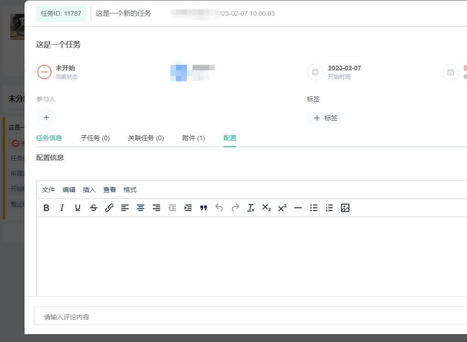Toggle bold formatting in editor toolbar
467x342 pixels.
coord(46,208)
